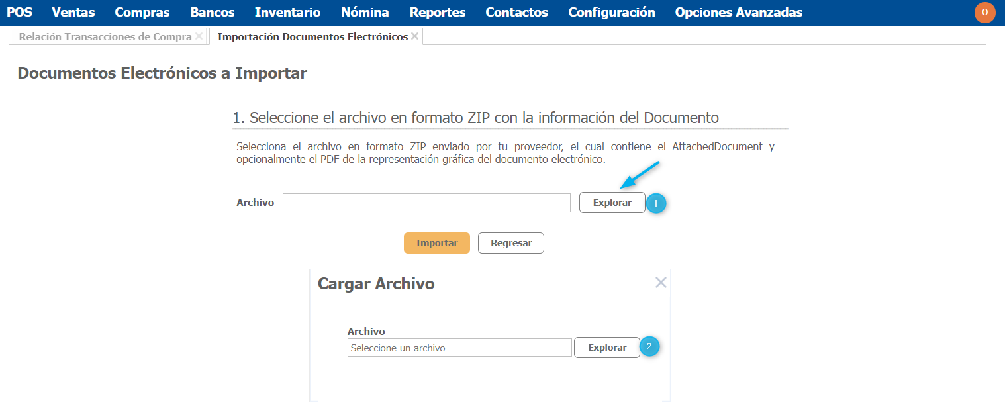Open the Contactos menu

coord(516,13)
